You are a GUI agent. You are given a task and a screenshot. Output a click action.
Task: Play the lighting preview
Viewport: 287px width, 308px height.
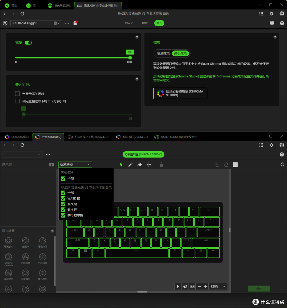coord(178,286)
